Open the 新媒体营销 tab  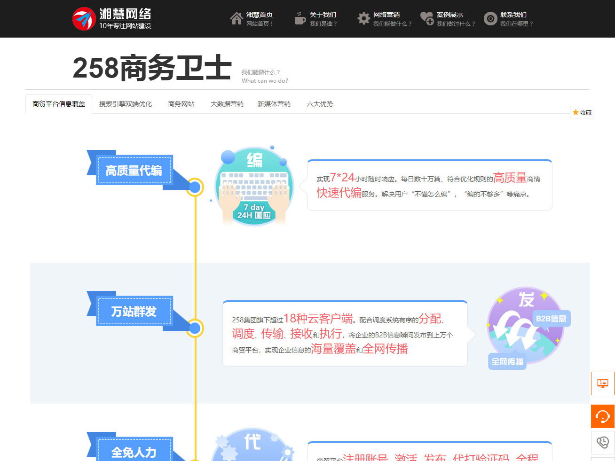pyautogui.click(x=274, y=104)
